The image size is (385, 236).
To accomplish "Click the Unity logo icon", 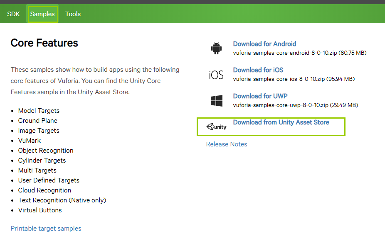I will [216, 127].
